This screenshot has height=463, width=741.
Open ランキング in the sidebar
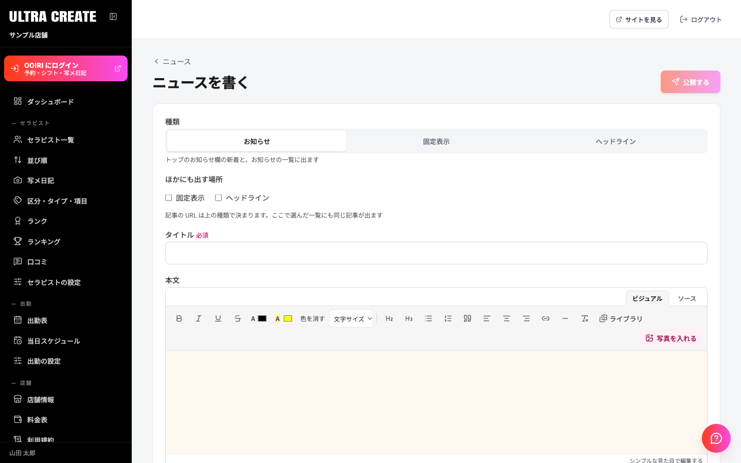pos(66,241)
